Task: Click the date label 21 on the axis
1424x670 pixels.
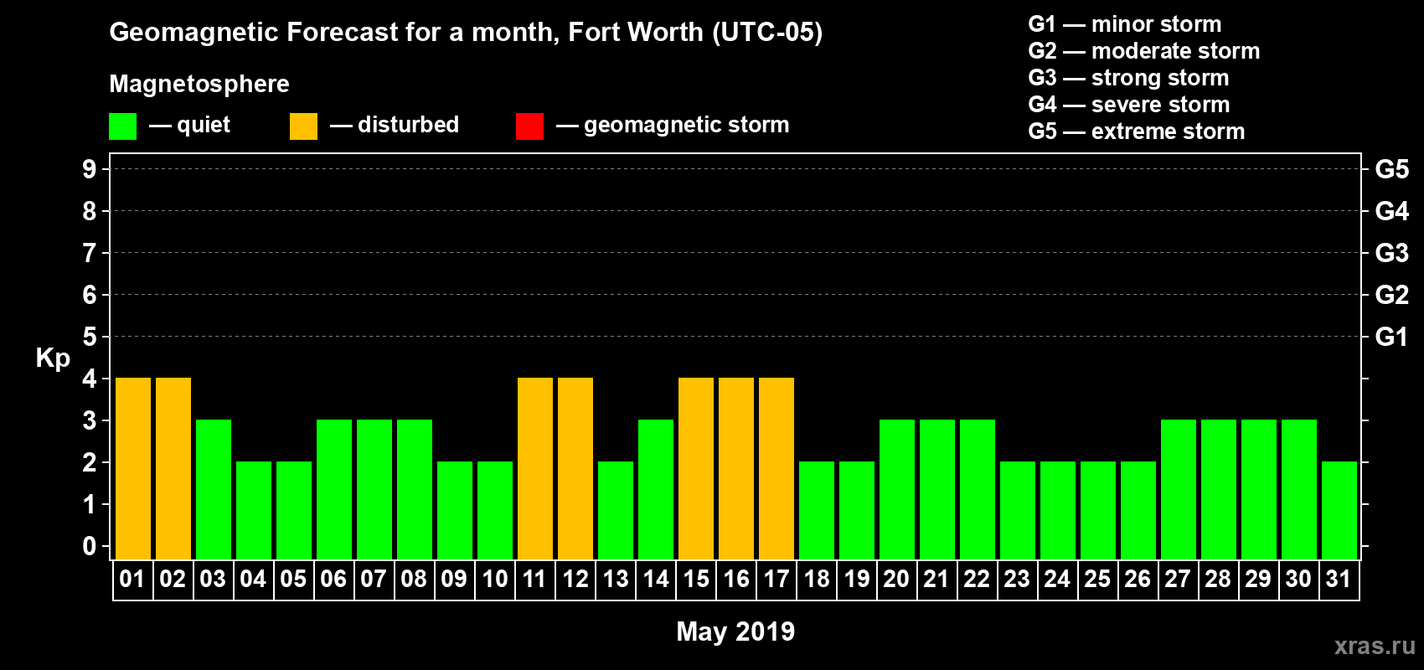Action: click(936, 579)
